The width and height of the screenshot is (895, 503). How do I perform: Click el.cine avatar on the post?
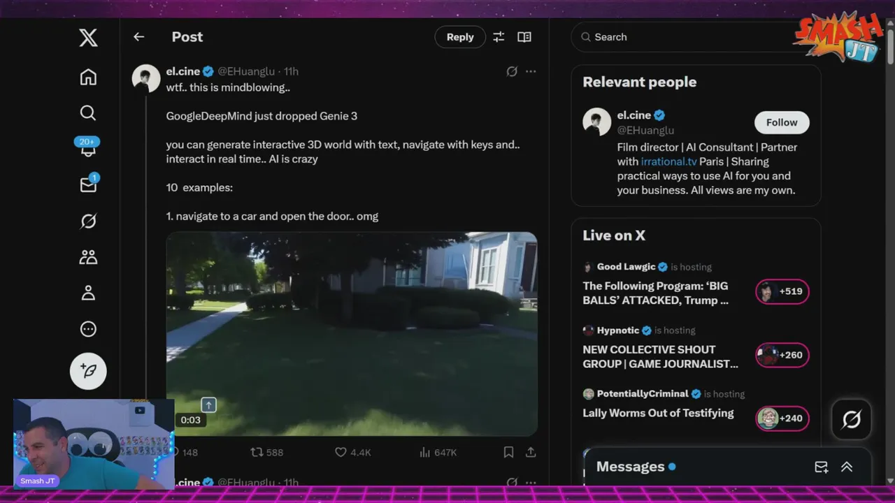146,78
